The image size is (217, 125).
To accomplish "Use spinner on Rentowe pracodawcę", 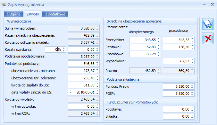I will pos(192,47).
